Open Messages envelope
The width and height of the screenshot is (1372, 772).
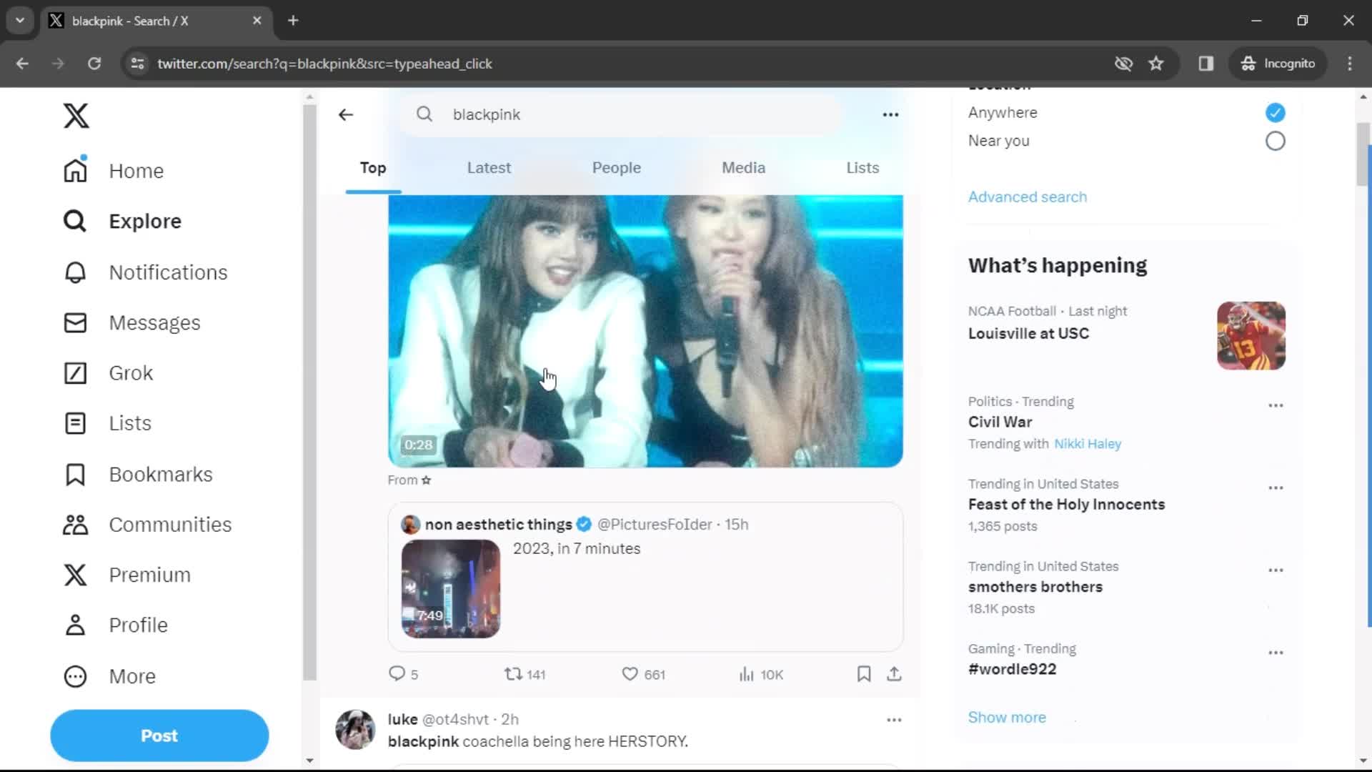[131, 322]
